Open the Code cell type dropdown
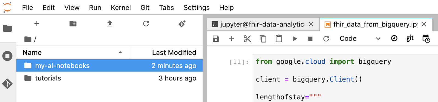The image size is (438, 102). click(x=360, y=38)
